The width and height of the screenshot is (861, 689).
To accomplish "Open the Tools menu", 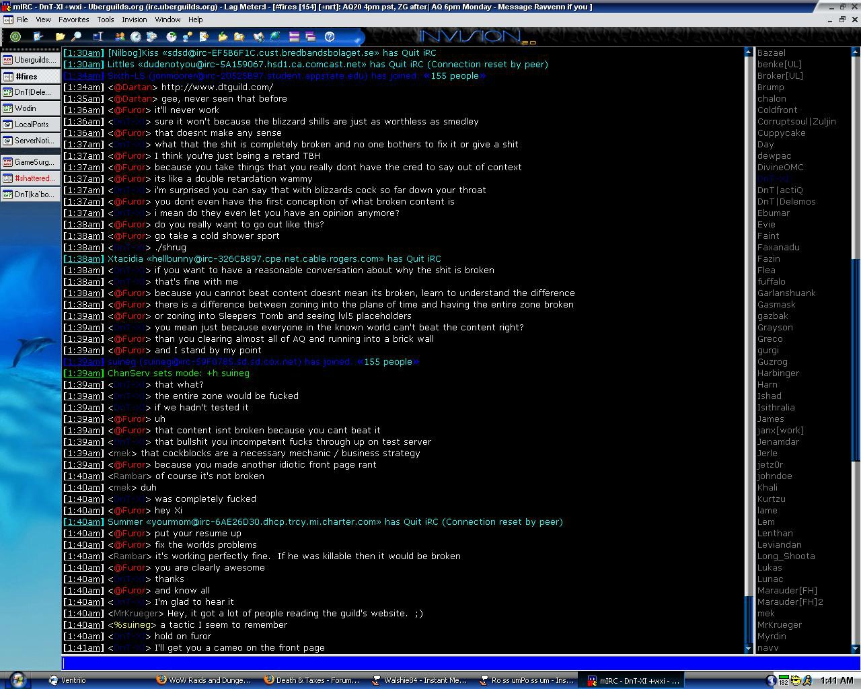I will (x=106, y=20).
